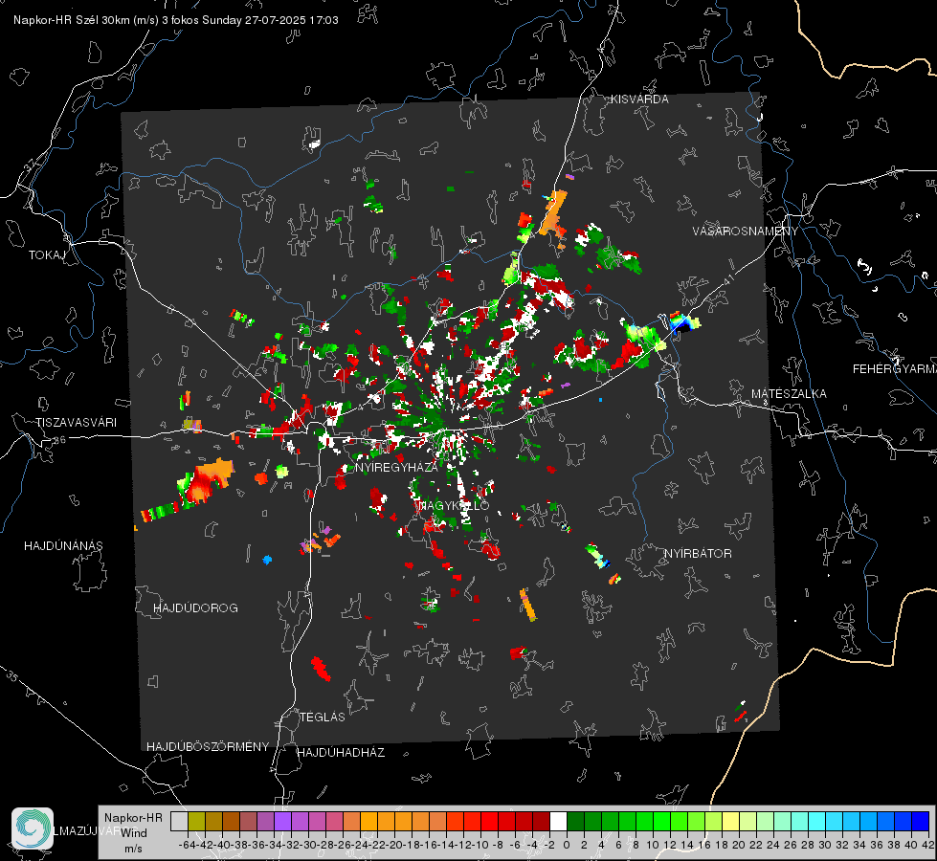
Task: Click the Wind label in the legend
Action: click(x=134, y=833)
